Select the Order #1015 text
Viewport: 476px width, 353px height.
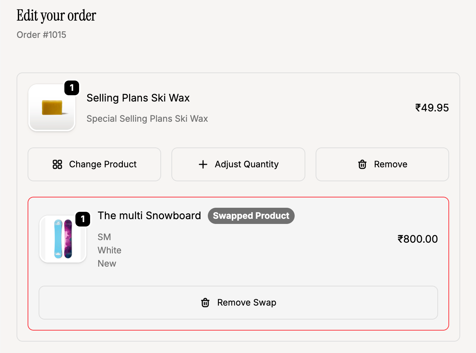pyautogui.click(x=42, y=35)
